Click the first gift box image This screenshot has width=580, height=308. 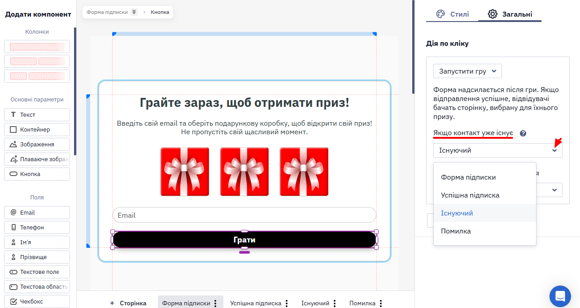(185, 172)
